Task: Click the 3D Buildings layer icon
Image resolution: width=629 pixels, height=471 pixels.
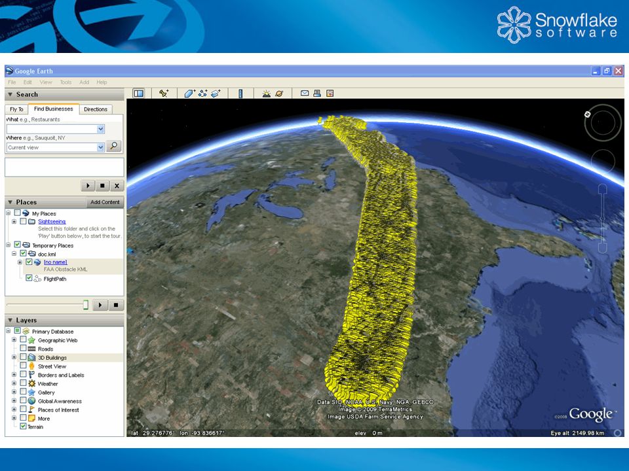Action: (x=31, y=357)
